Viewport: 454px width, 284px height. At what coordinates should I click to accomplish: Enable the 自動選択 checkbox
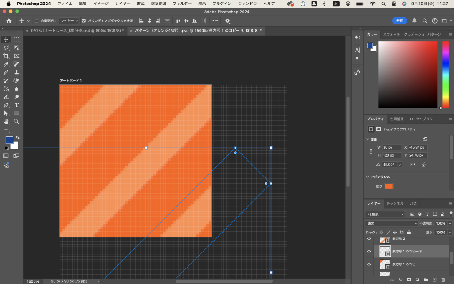coord(36,20)
